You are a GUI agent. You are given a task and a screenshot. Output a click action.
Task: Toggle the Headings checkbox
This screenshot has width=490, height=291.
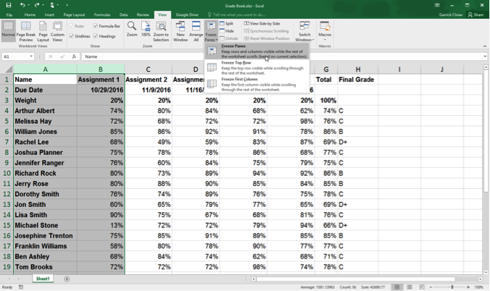click(96, 36)
